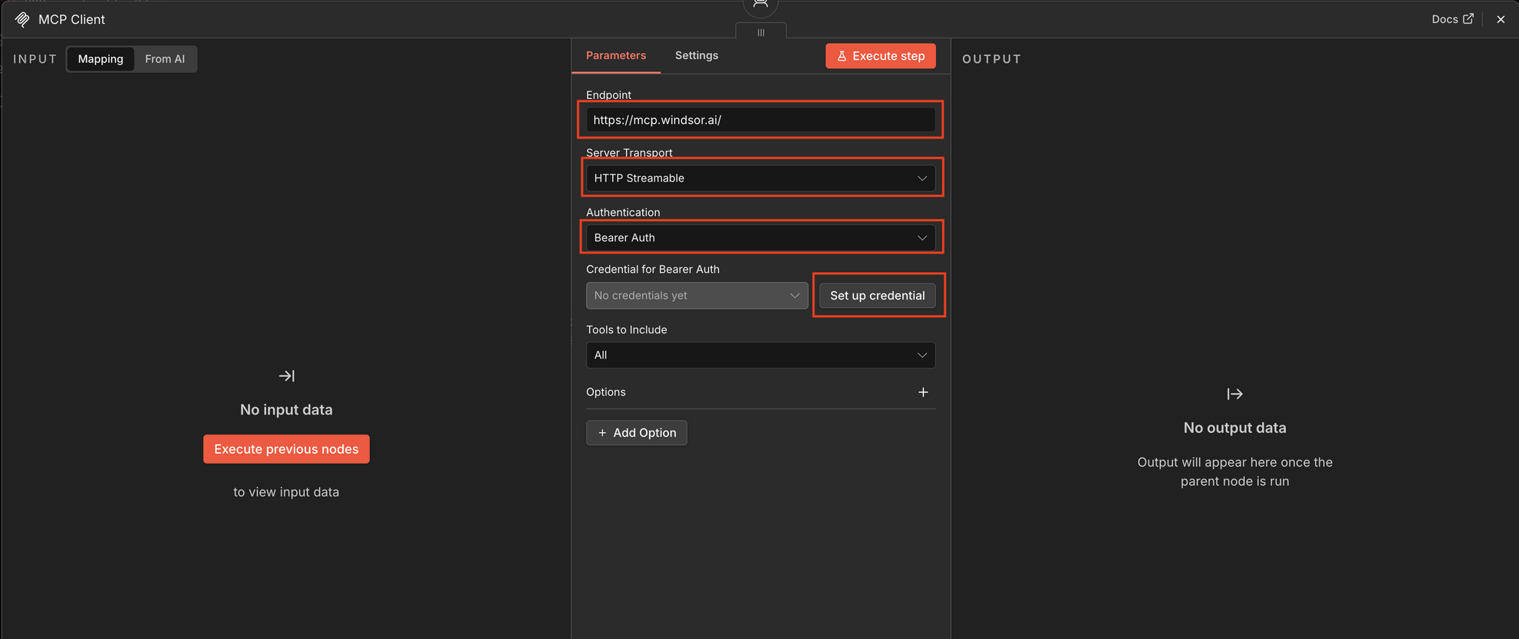Image resolution: width=1519 pixels, height=639 pixels.
Task: Open the Credential for Bearer Auth dropdown
Action: 697,296
